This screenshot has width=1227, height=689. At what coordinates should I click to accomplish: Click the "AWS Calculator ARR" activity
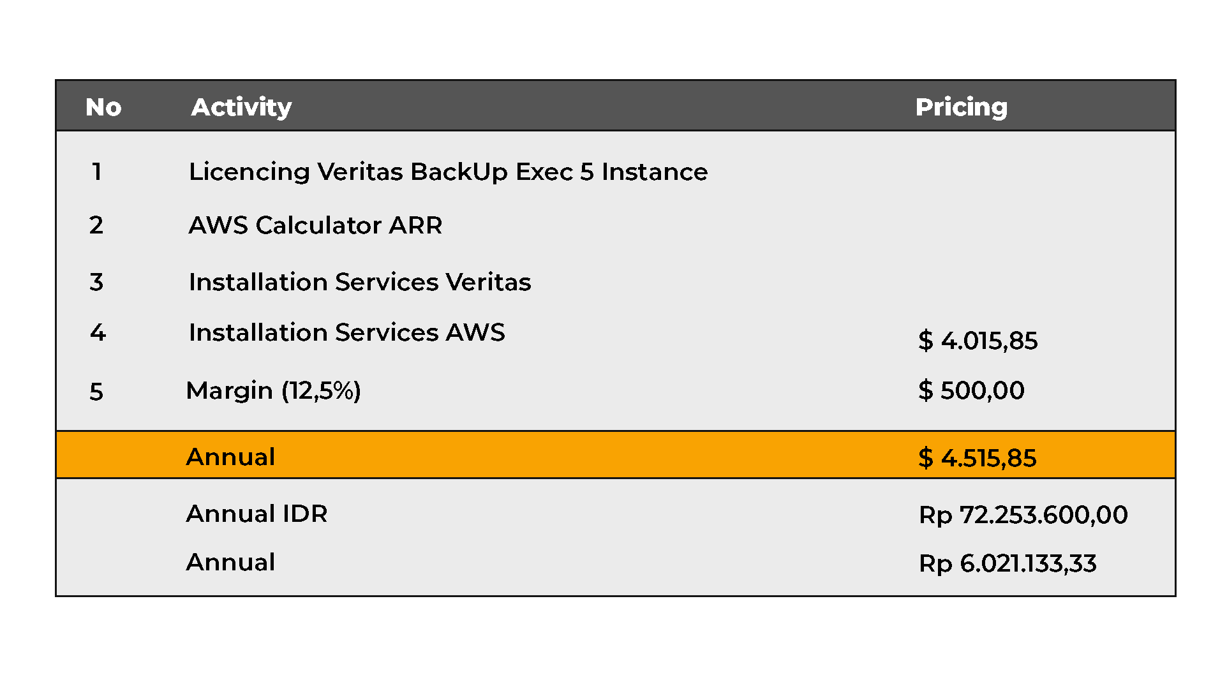(315, 225)
